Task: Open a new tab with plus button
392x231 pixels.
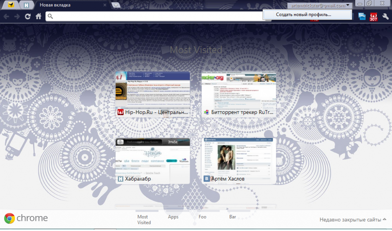Action: [116, 5]
